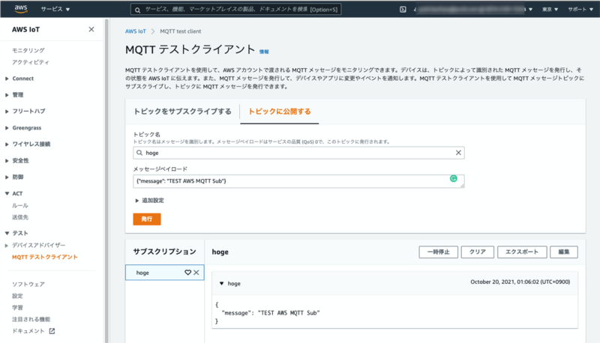Image resolution: width=600 pixels, height=343 pixels.
Task: Click the 情報 info link by title
Action: [264, 52]
